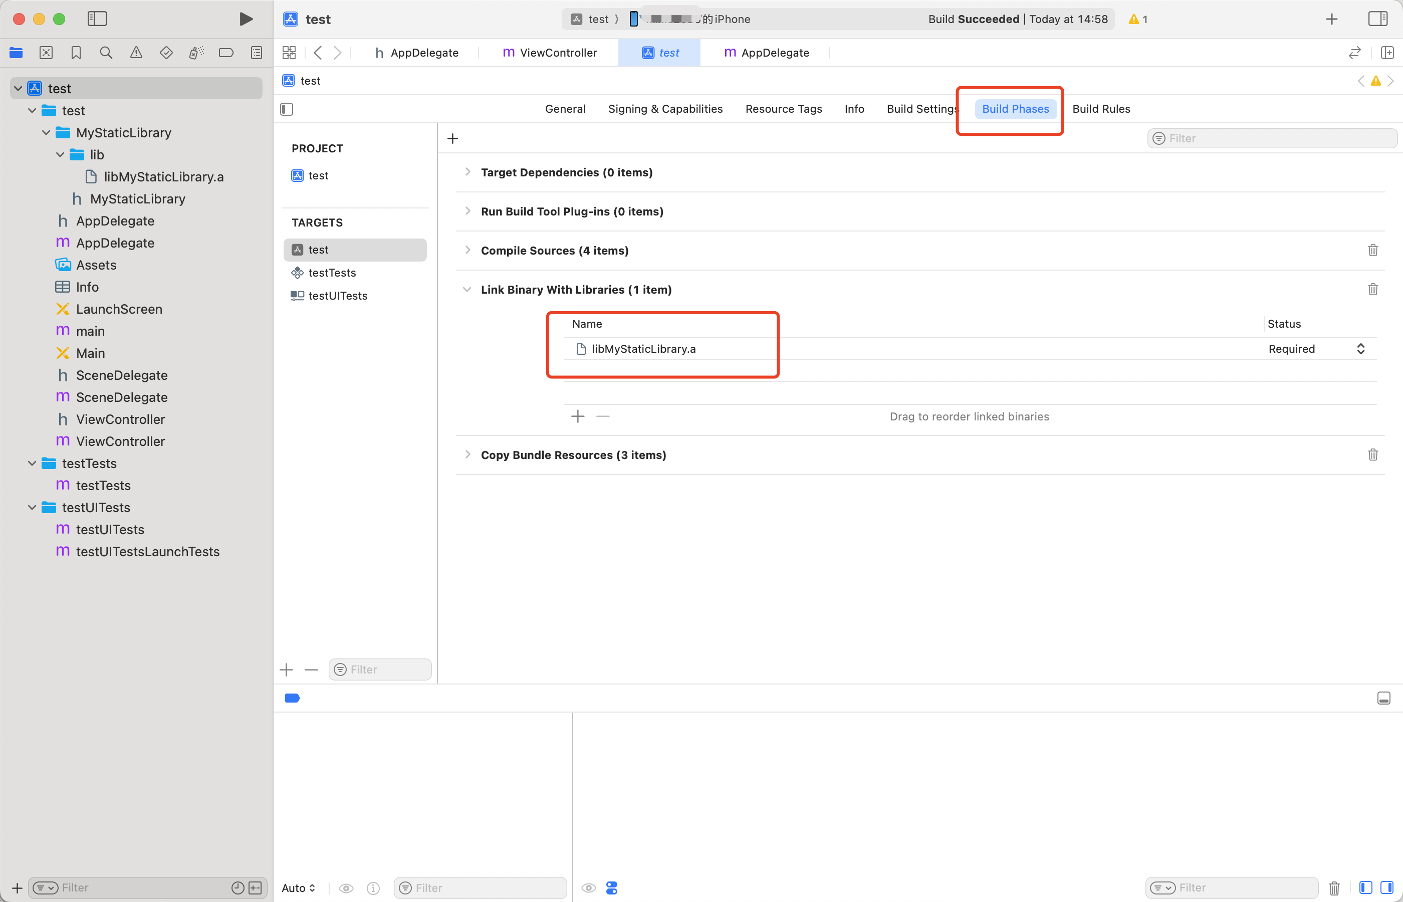1403x902 pixels.
Task: Switch to the Build Settings tab
Action: 922,109
